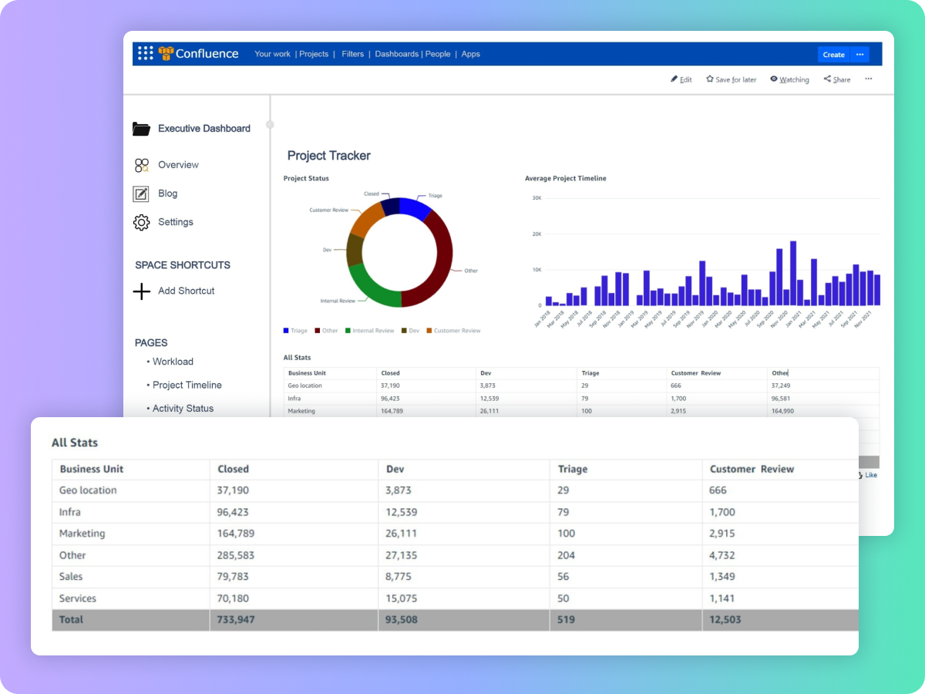Open the Settings gear icon
The height and width of the screenshot is (694, 925).
(x=141, y=222)
